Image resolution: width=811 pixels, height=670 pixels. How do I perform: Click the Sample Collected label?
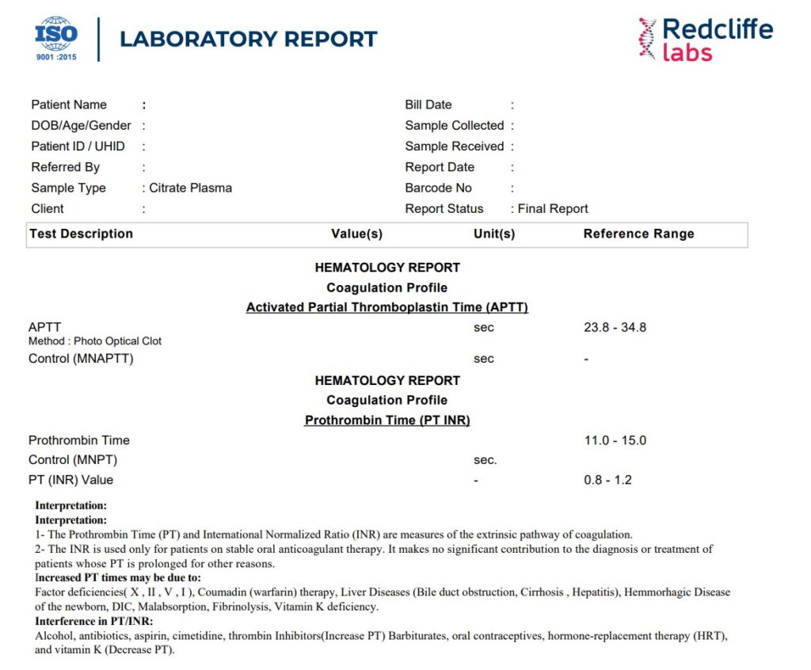(455, 125)
